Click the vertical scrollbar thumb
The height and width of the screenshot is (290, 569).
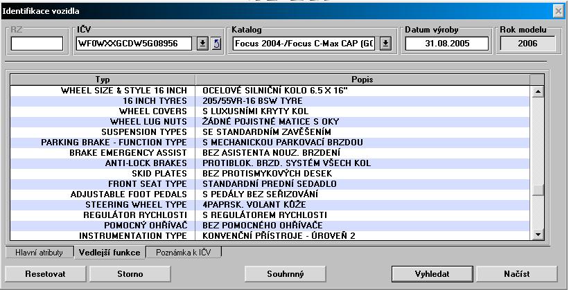(537, 190)
